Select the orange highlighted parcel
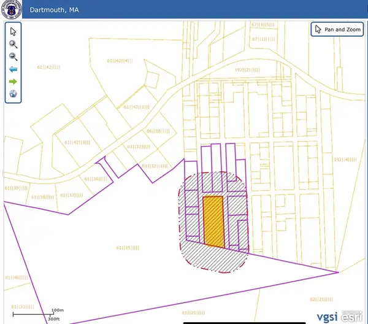Image resolution: width=368 pixels, height=324 pixels. click(x=213, y=221)
